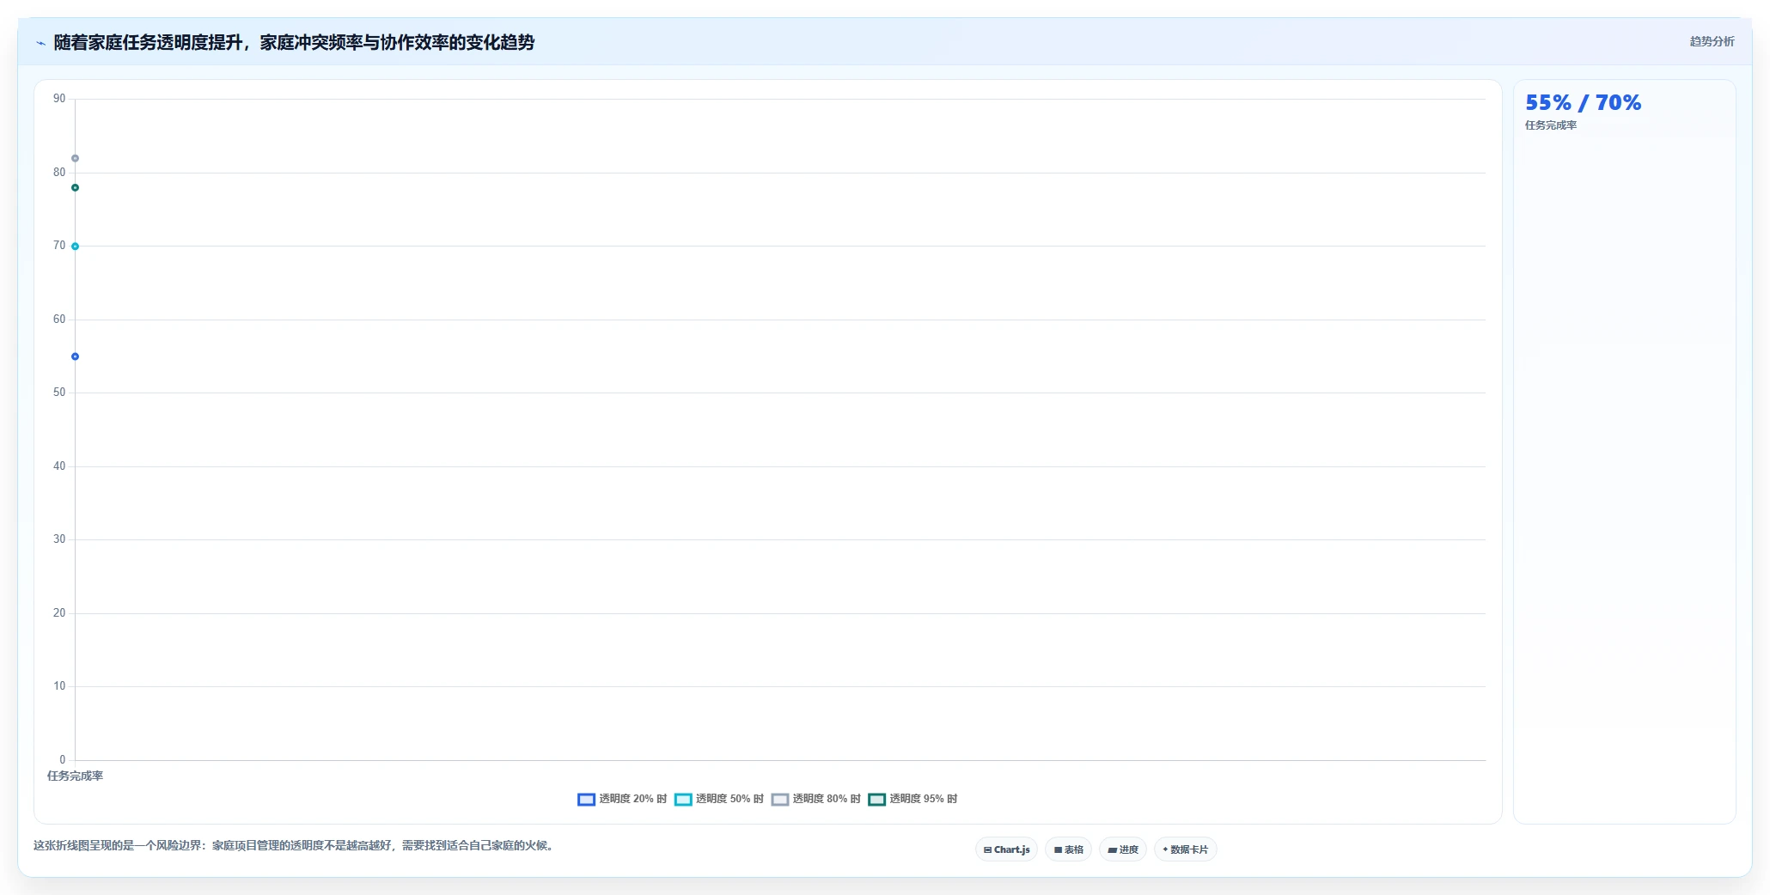
Task: Click the cyan data point at 70
Action: pyautogui.click(x=75, y=247)
